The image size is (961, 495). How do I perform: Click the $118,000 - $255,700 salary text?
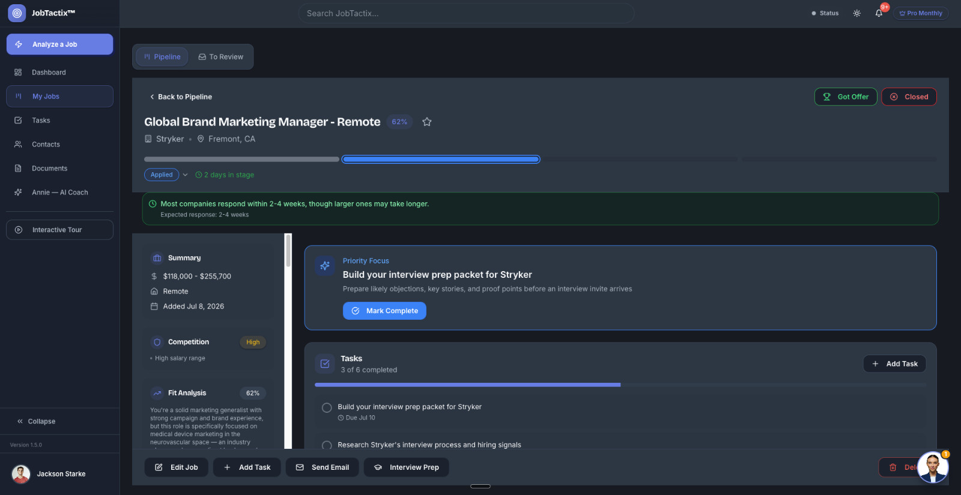197,277
